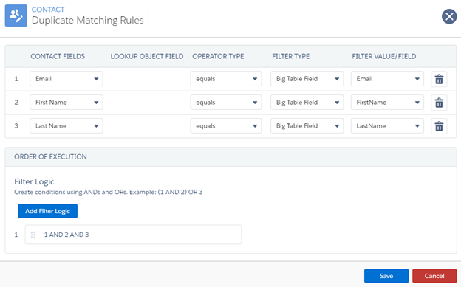Click the Add Filter Logic button
The width and height of the screenshot is (461, 287).
tap(47, 211)
